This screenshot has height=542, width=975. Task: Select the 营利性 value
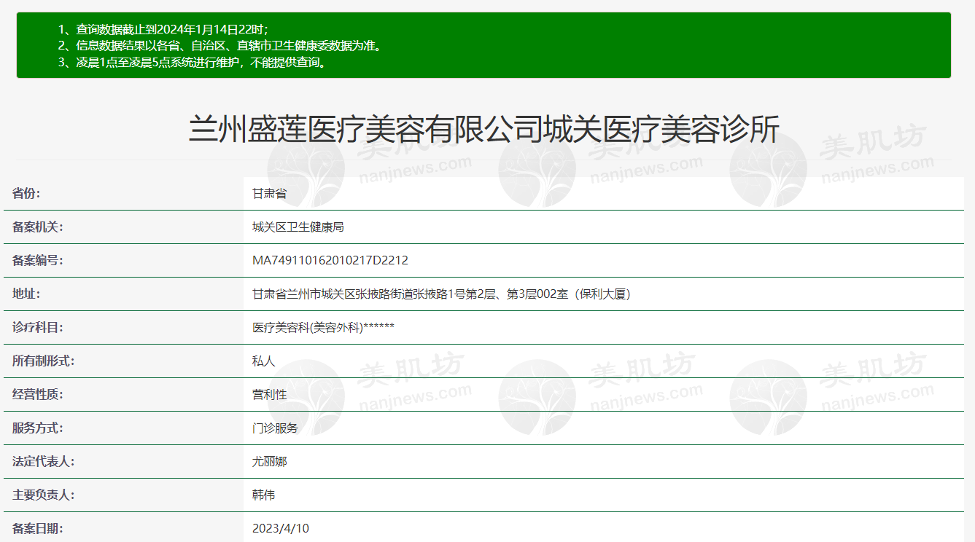(x=269, y=395)
